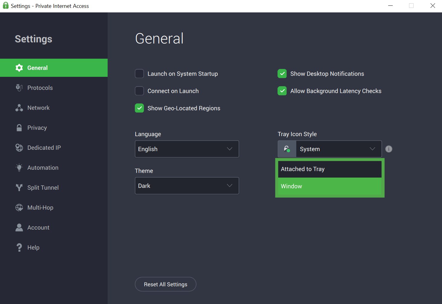Screen dimensions: 442x304
Task: Click the General gear icon in sidebar
Action: 19,68
